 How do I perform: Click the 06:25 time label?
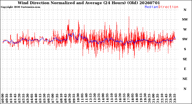(x=49, y=98)
